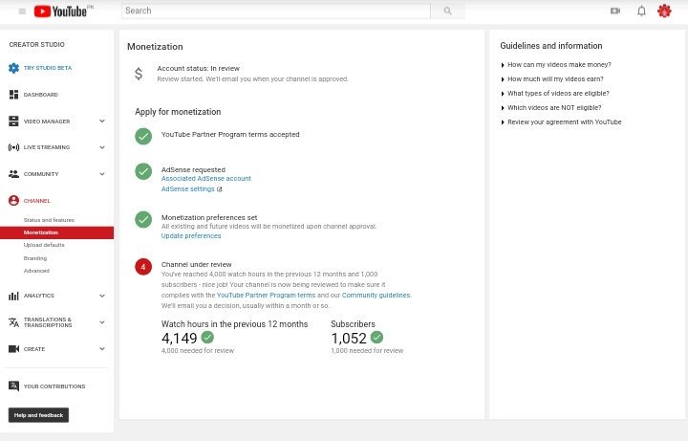Click the green check next to 1,052 subscribers
This screenshot has height=441, width=688.
[376, 338]
